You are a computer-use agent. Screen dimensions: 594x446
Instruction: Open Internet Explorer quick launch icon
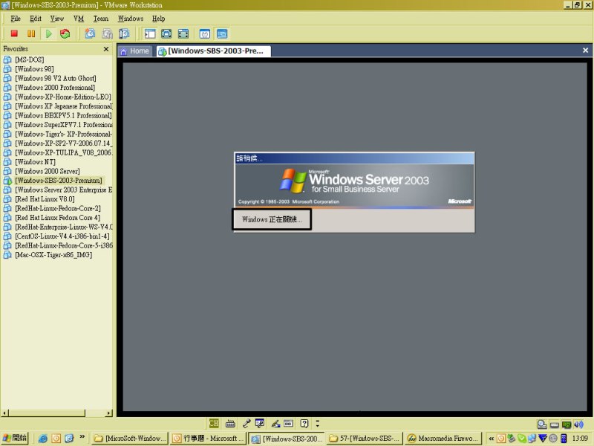pyautogui.click(x=43, y=439)
